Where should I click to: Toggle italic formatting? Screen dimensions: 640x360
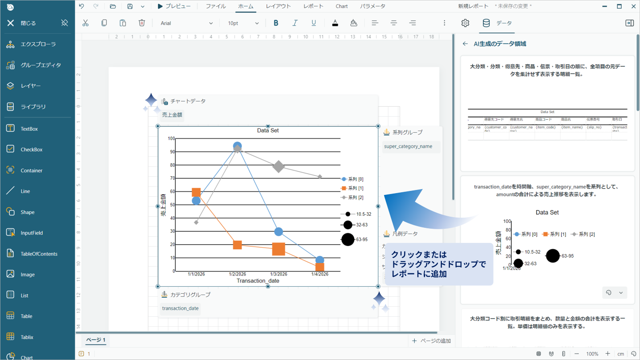point(295,23)
